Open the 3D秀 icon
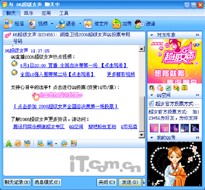The height and width of the screenshot is (190, 205). pyautogui.click(x=116, y=24)
